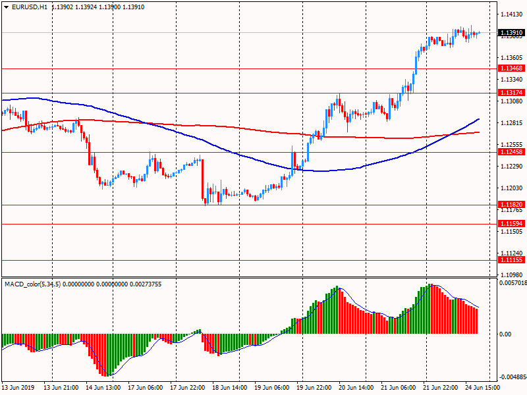Select the 1.13174 red price level label
Screen dimensions: 527x395
tap(512, 93)
